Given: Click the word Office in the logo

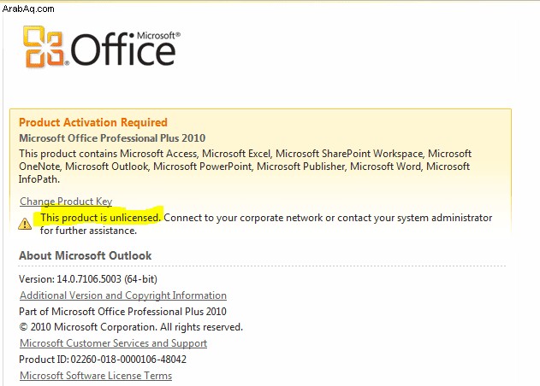Looking at the screenshot, I should [122, 50].
